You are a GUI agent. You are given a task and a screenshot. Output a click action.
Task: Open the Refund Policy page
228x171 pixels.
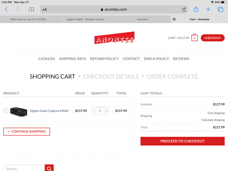[x=104, y=59]
